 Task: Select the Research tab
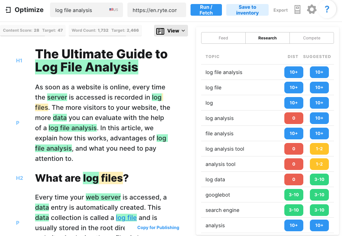(267, 38)
